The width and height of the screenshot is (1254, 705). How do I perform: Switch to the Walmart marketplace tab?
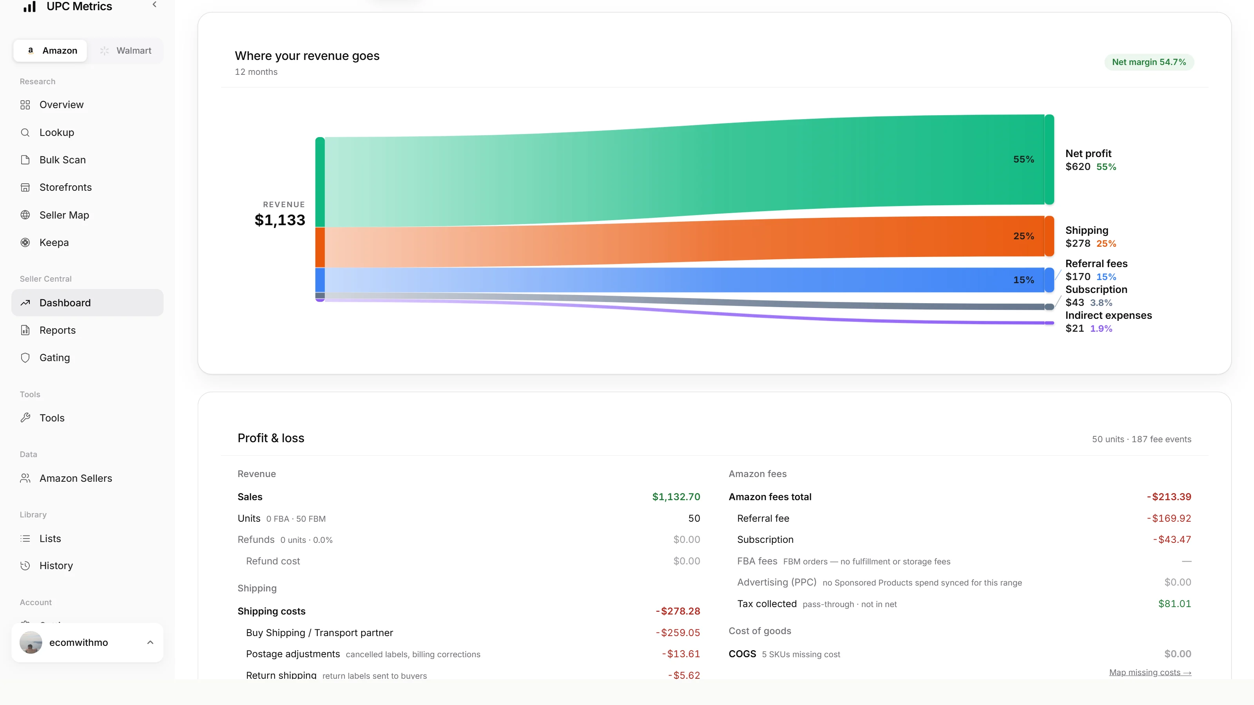[x=126, y=51]
